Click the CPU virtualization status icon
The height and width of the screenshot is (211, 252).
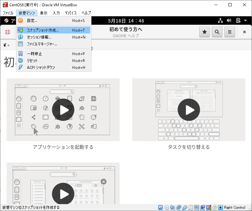pyautogui.click(x=208, y=208)
